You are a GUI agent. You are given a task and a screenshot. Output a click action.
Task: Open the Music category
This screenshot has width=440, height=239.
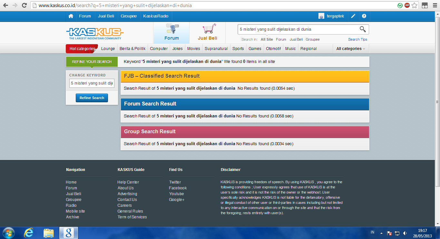tap(290, 49)
